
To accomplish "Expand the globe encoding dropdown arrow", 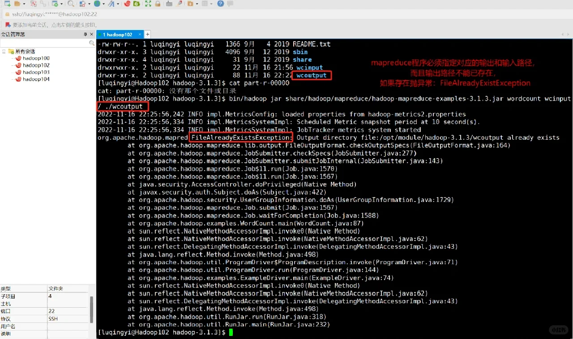I will click(x=103, y=4).
